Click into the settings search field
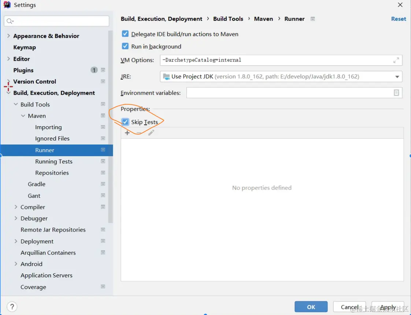This screenshot has height=315, width=411. click(56, 21)
